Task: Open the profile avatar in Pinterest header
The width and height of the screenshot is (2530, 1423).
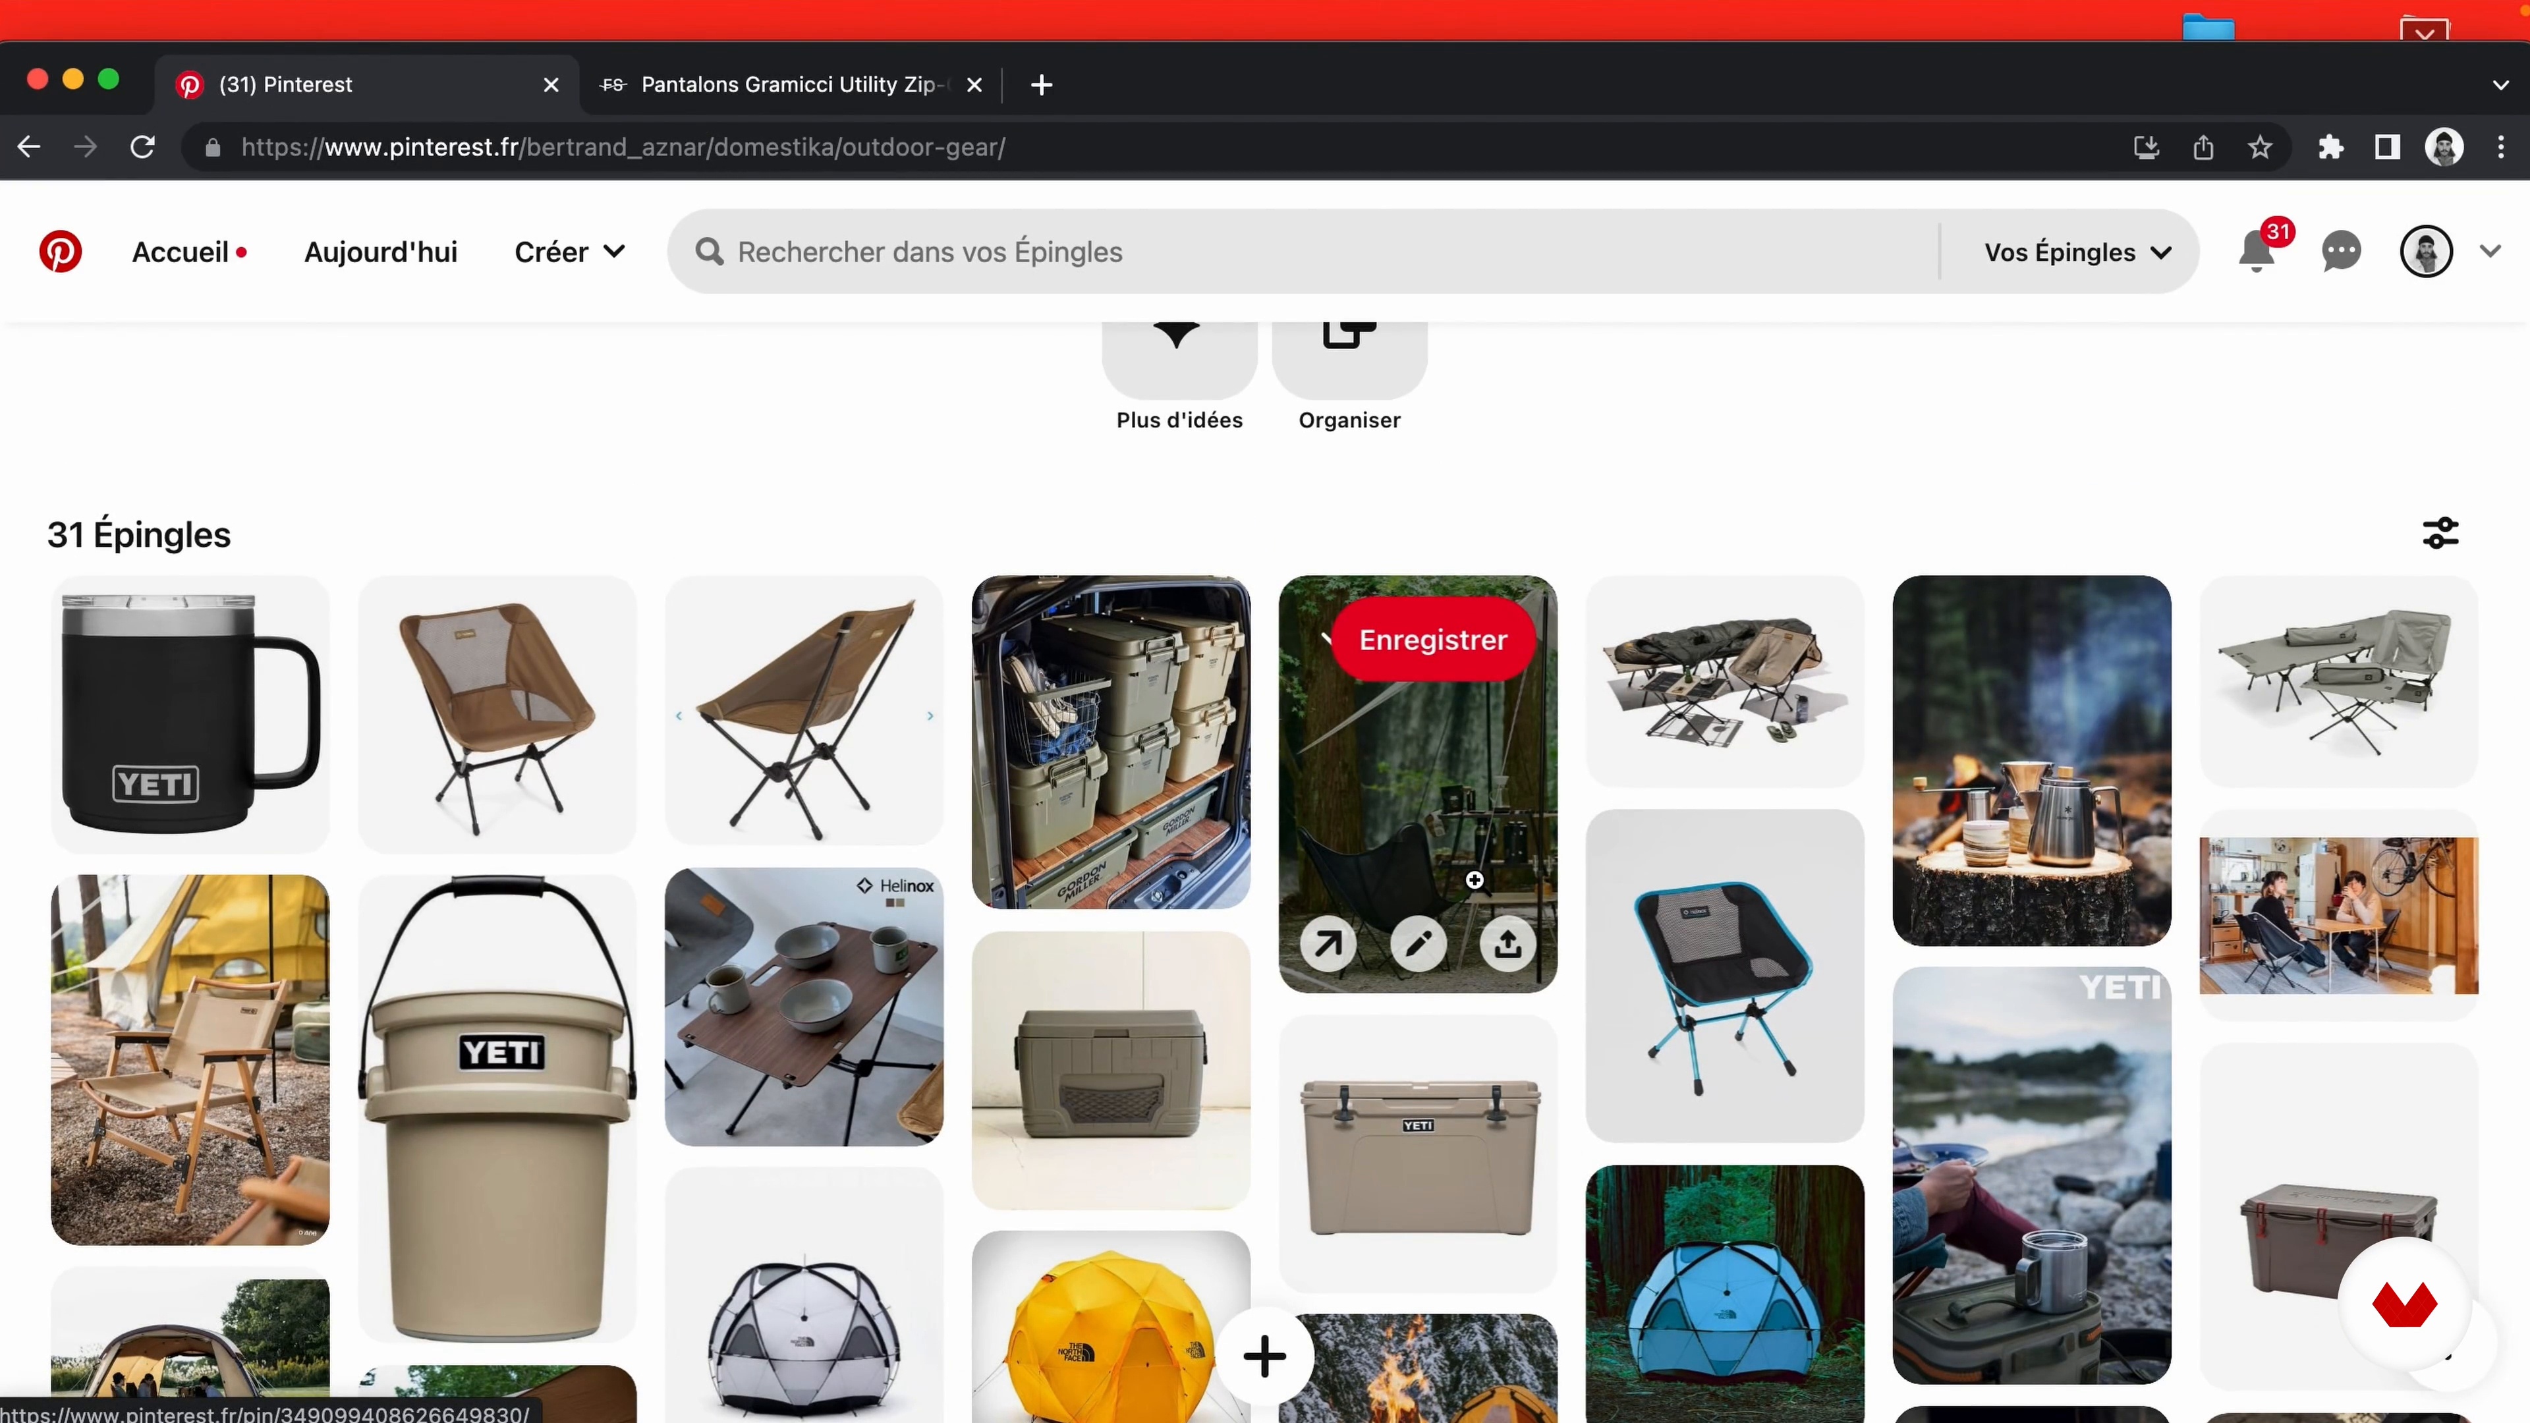Action: pos(2426,252)
